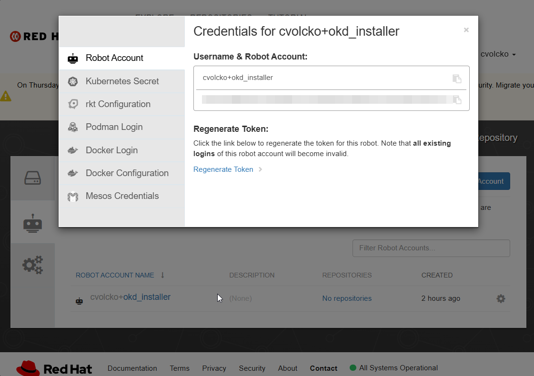Viewport: 534px width, 376px height.
Task: Open the repositories drive icon tab
Action: [x=32, y=178]
